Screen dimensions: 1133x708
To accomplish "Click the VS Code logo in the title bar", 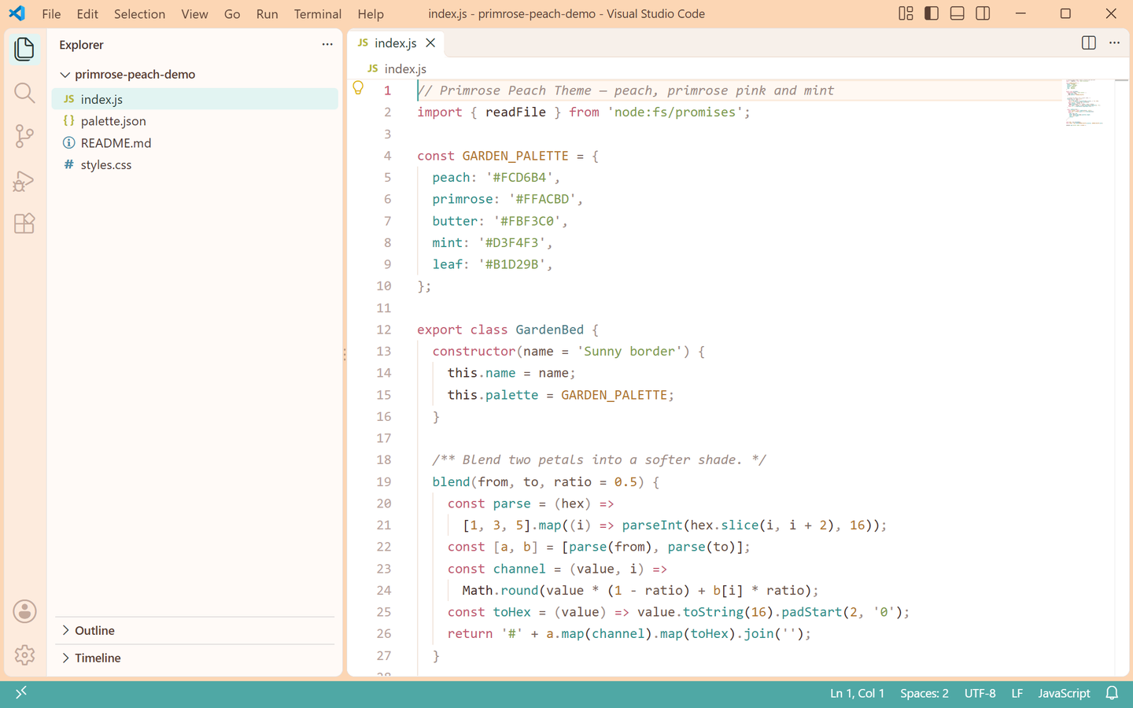I will (17, 13).
